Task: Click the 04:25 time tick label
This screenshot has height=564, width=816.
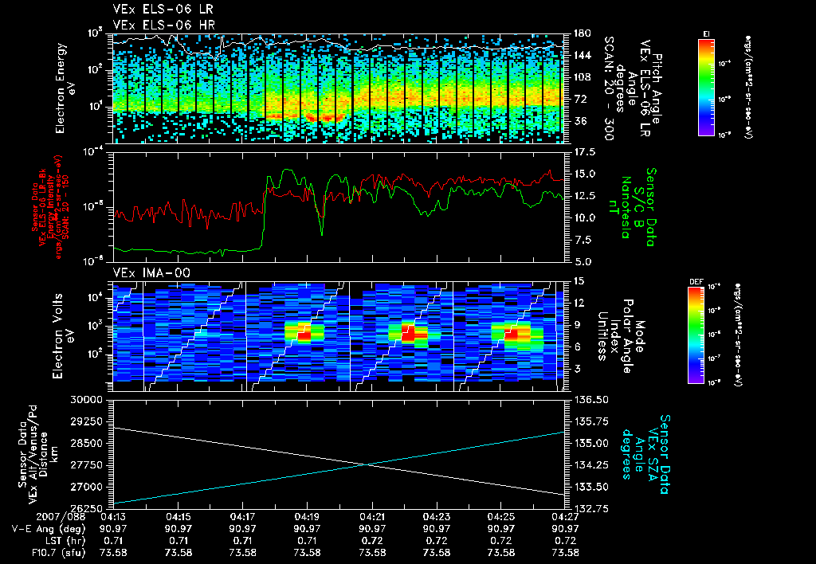Action: (x=501, y=517)
